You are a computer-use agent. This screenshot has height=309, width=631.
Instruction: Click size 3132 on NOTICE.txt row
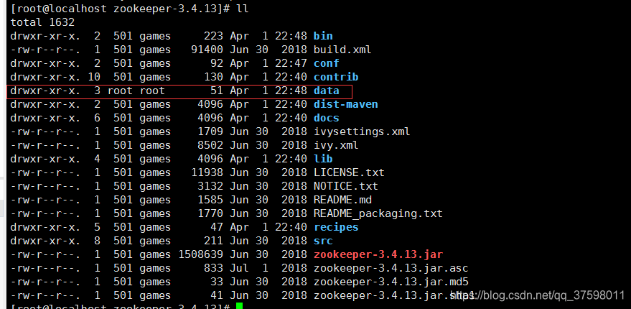(210, 186)
